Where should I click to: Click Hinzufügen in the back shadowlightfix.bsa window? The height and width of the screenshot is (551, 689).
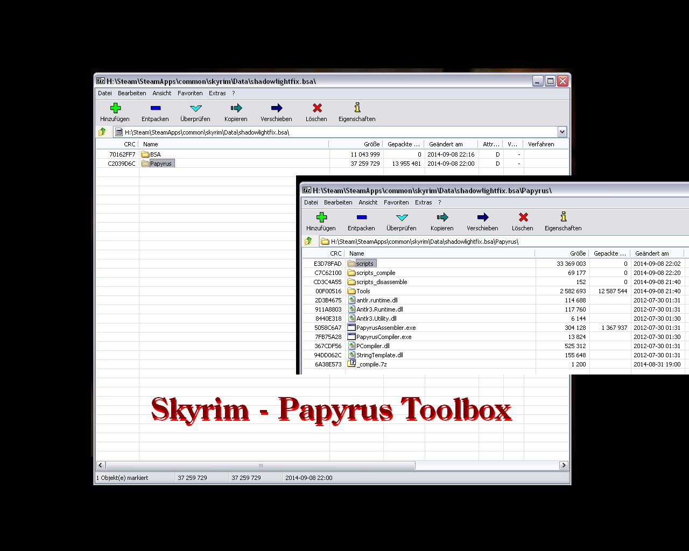tap(115, 112)
